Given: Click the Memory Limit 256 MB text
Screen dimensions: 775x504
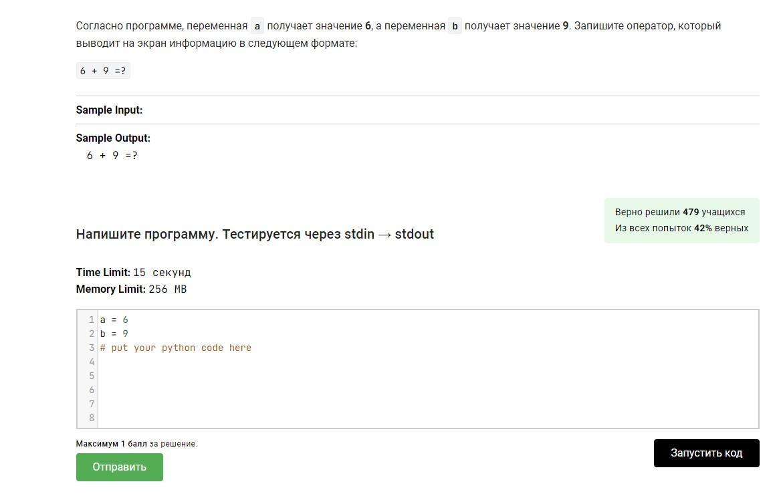Looking at the screenshot, I should (132, 289).
